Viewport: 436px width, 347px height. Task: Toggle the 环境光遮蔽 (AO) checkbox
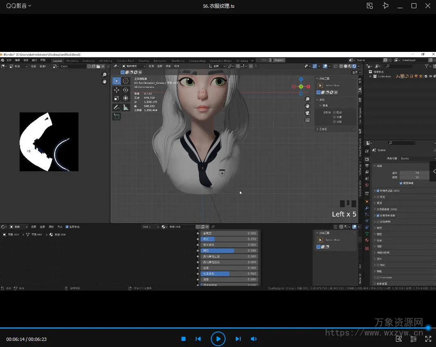(x=378, y=191)
